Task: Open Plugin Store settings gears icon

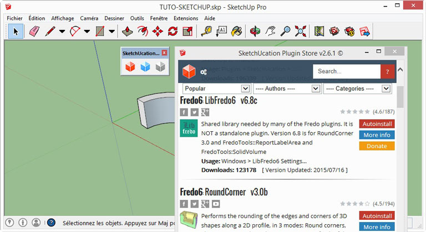Action: (x=204, y=72)
